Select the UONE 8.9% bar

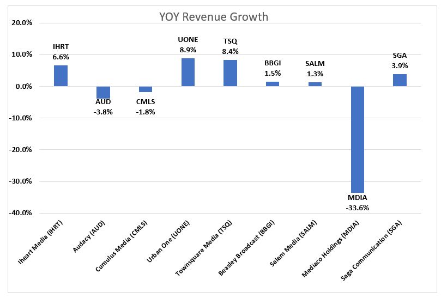click(x=188, y=72)
